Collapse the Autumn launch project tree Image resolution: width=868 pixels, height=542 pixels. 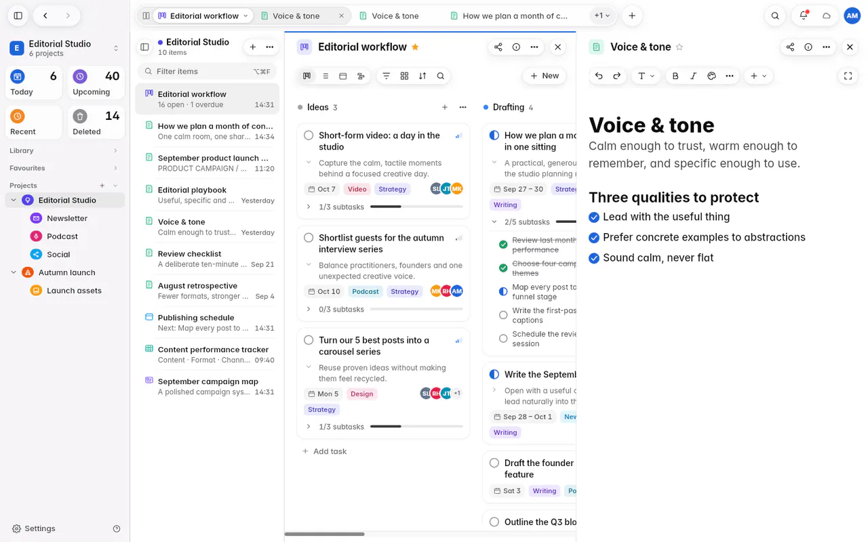click(x=14, y=272)
